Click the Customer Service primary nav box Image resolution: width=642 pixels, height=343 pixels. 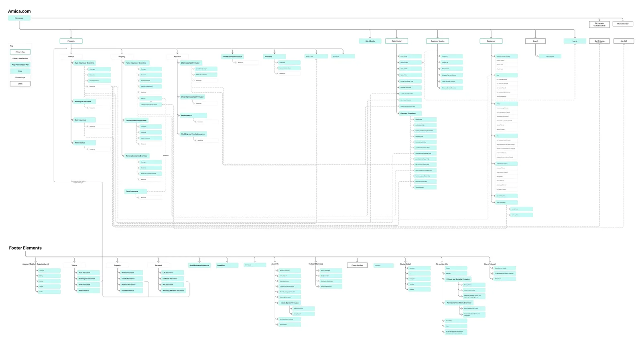tap(437, 41)
